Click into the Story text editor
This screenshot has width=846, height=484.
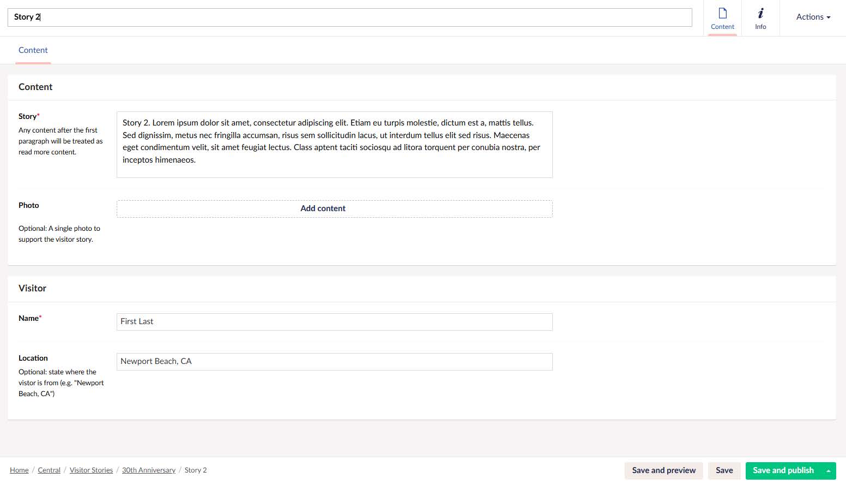point(334,145)
